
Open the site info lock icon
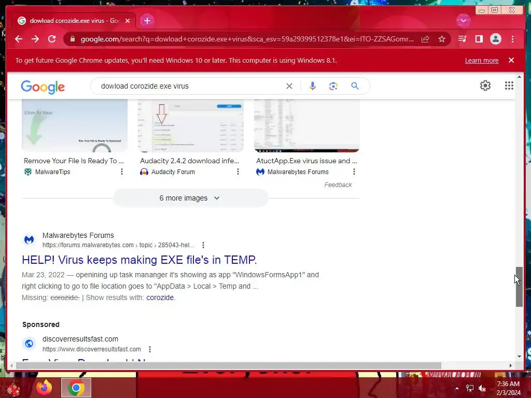tap(73, 39)
